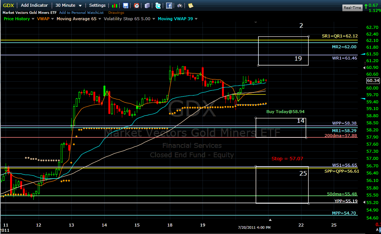The image size is (381, 234).
Task: Click the Buy Today@58.94 annotation
Action: 285,112
